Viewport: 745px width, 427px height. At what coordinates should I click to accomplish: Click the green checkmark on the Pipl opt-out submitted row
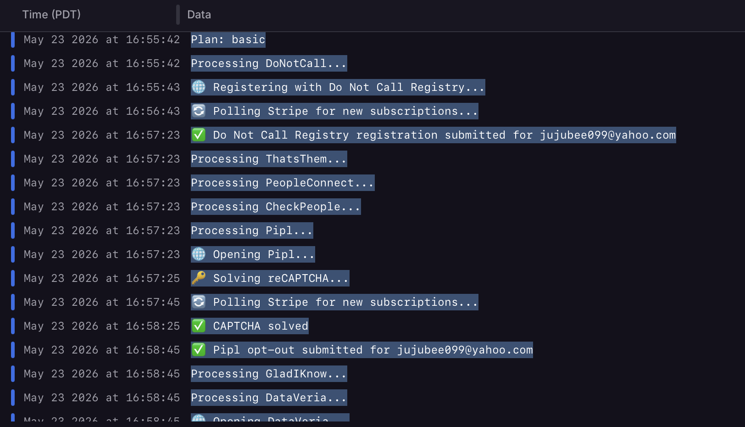(x=199, y=349)
